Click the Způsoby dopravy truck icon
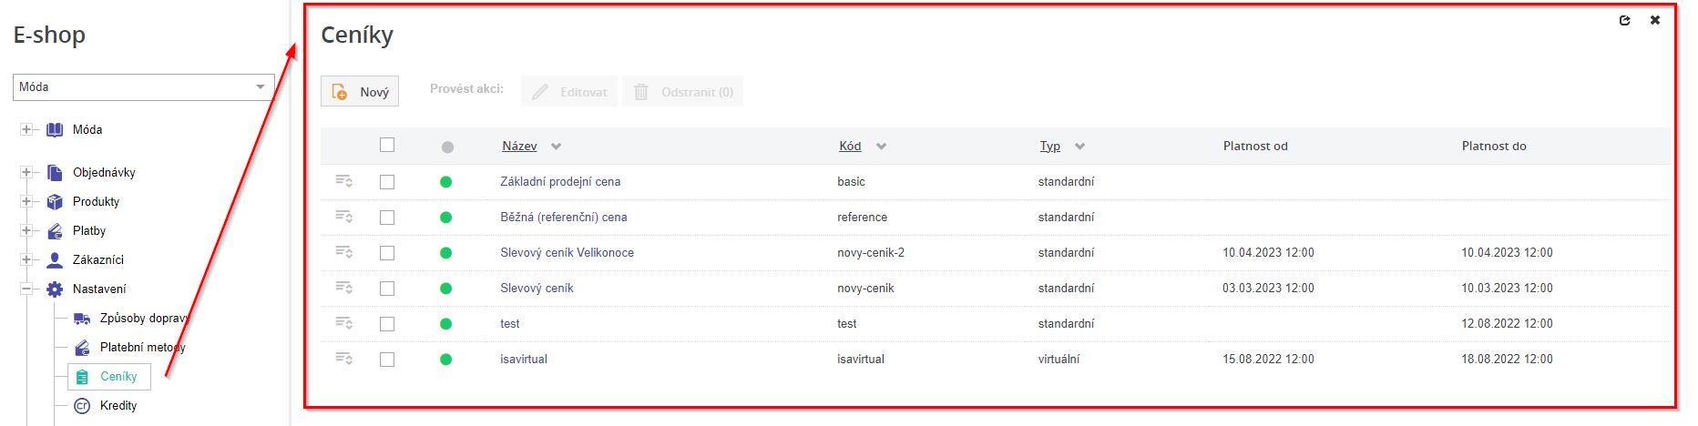This screenshot has height=426, width=1698. tap(82, 319)
